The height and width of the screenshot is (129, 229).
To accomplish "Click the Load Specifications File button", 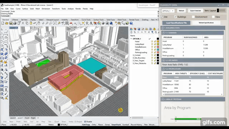I will [x=176, y=23].
